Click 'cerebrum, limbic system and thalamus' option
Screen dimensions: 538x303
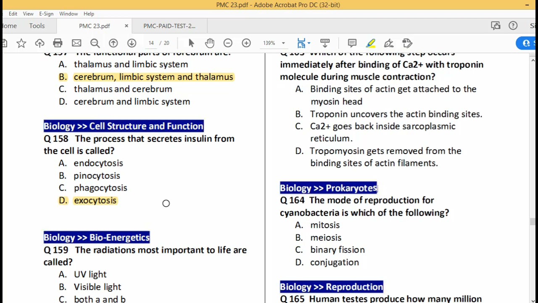point(153,77)
